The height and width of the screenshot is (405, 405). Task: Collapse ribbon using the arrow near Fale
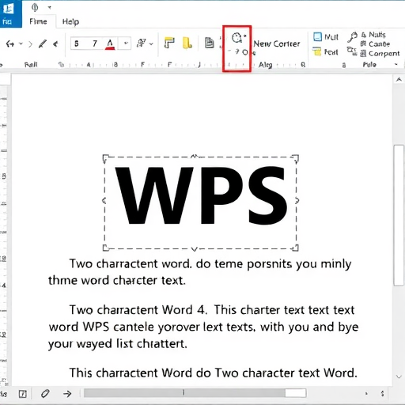coord(396,64)
